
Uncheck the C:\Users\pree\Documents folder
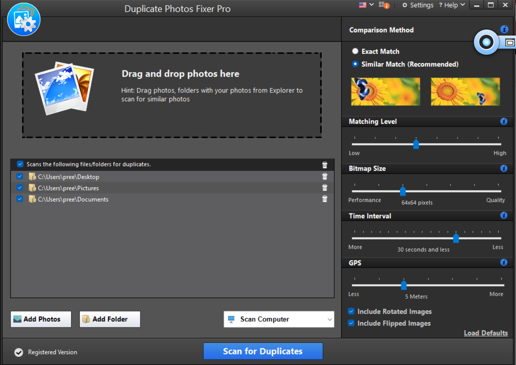point(20,199)
